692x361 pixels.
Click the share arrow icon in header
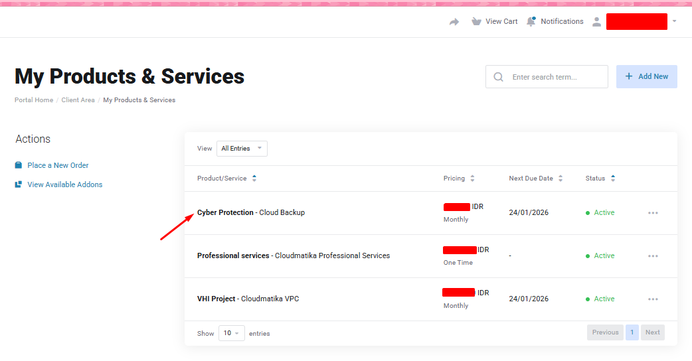454,22
